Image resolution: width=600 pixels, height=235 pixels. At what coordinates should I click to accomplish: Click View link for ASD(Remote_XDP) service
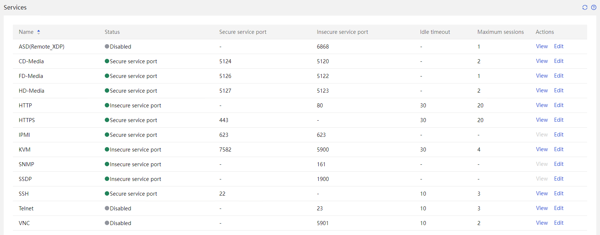(542, 46)
